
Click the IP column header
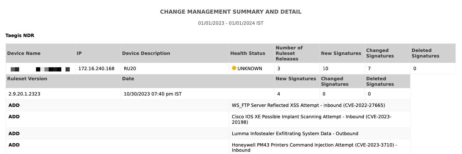click(x=79, y=53)
